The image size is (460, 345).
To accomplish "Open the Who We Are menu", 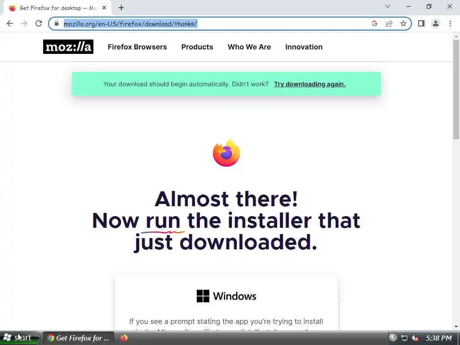I will coord(249,47).
